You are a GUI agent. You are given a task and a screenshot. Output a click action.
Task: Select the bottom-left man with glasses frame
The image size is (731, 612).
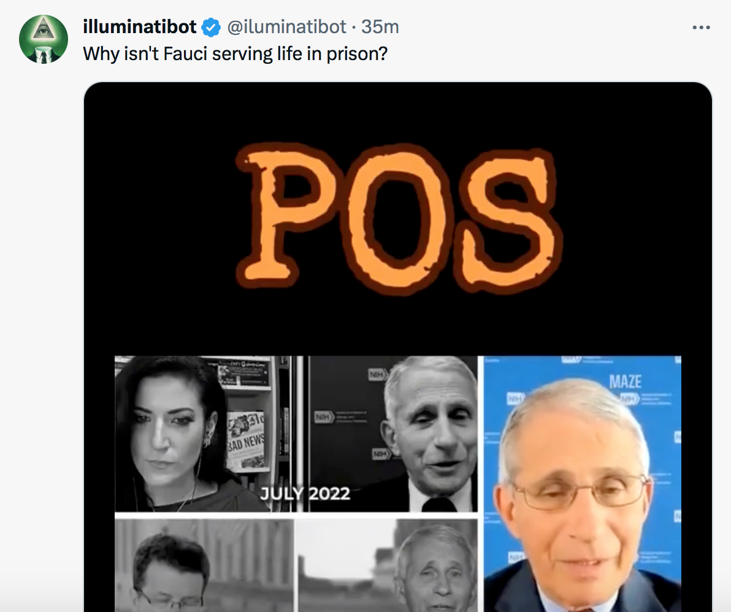point(204,565)
